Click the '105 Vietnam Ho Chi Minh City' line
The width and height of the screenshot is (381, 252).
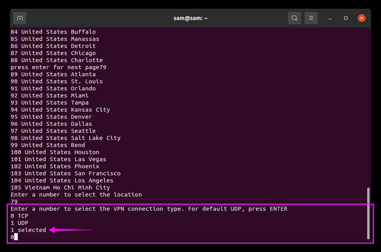pyautogui.click(x=60, y=188)
